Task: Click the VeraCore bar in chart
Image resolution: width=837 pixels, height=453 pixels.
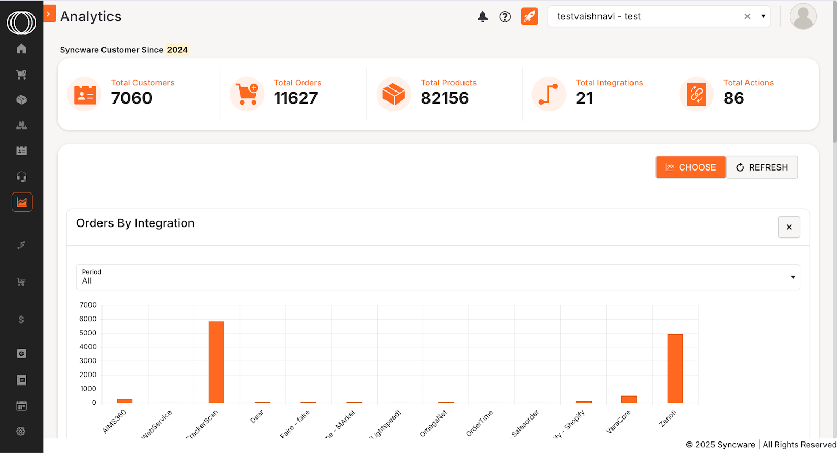Action: pyautogui.click(x=629, y=399)
